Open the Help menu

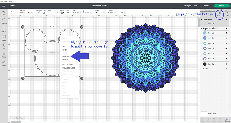pos(10,1)
